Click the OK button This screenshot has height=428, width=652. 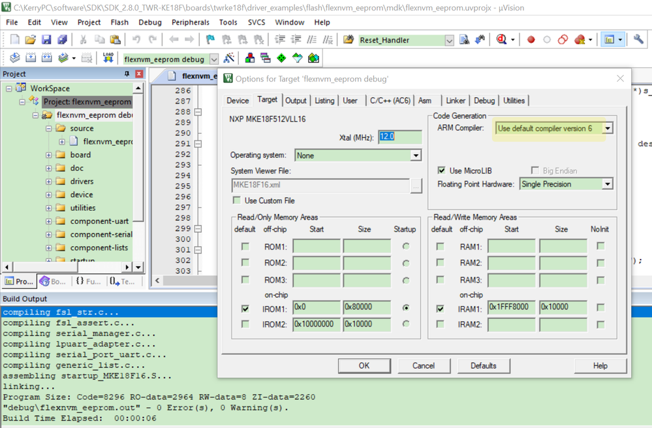[364, 365]
